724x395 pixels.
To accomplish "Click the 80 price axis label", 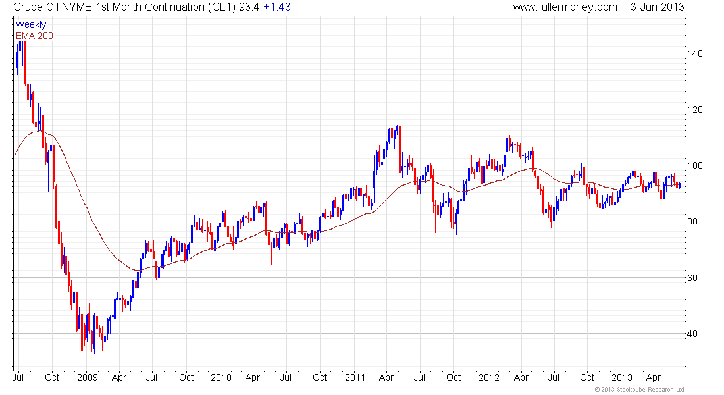I will (x=692, y=222).
